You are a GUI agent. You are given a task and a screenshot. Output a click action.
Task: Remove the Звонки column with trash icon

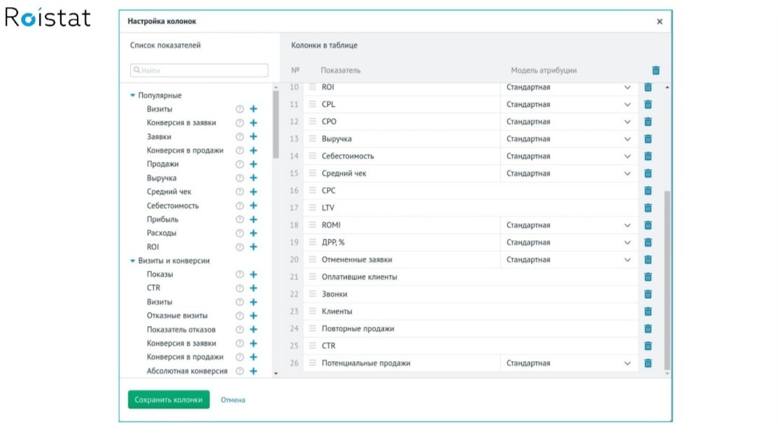(648, 294)
